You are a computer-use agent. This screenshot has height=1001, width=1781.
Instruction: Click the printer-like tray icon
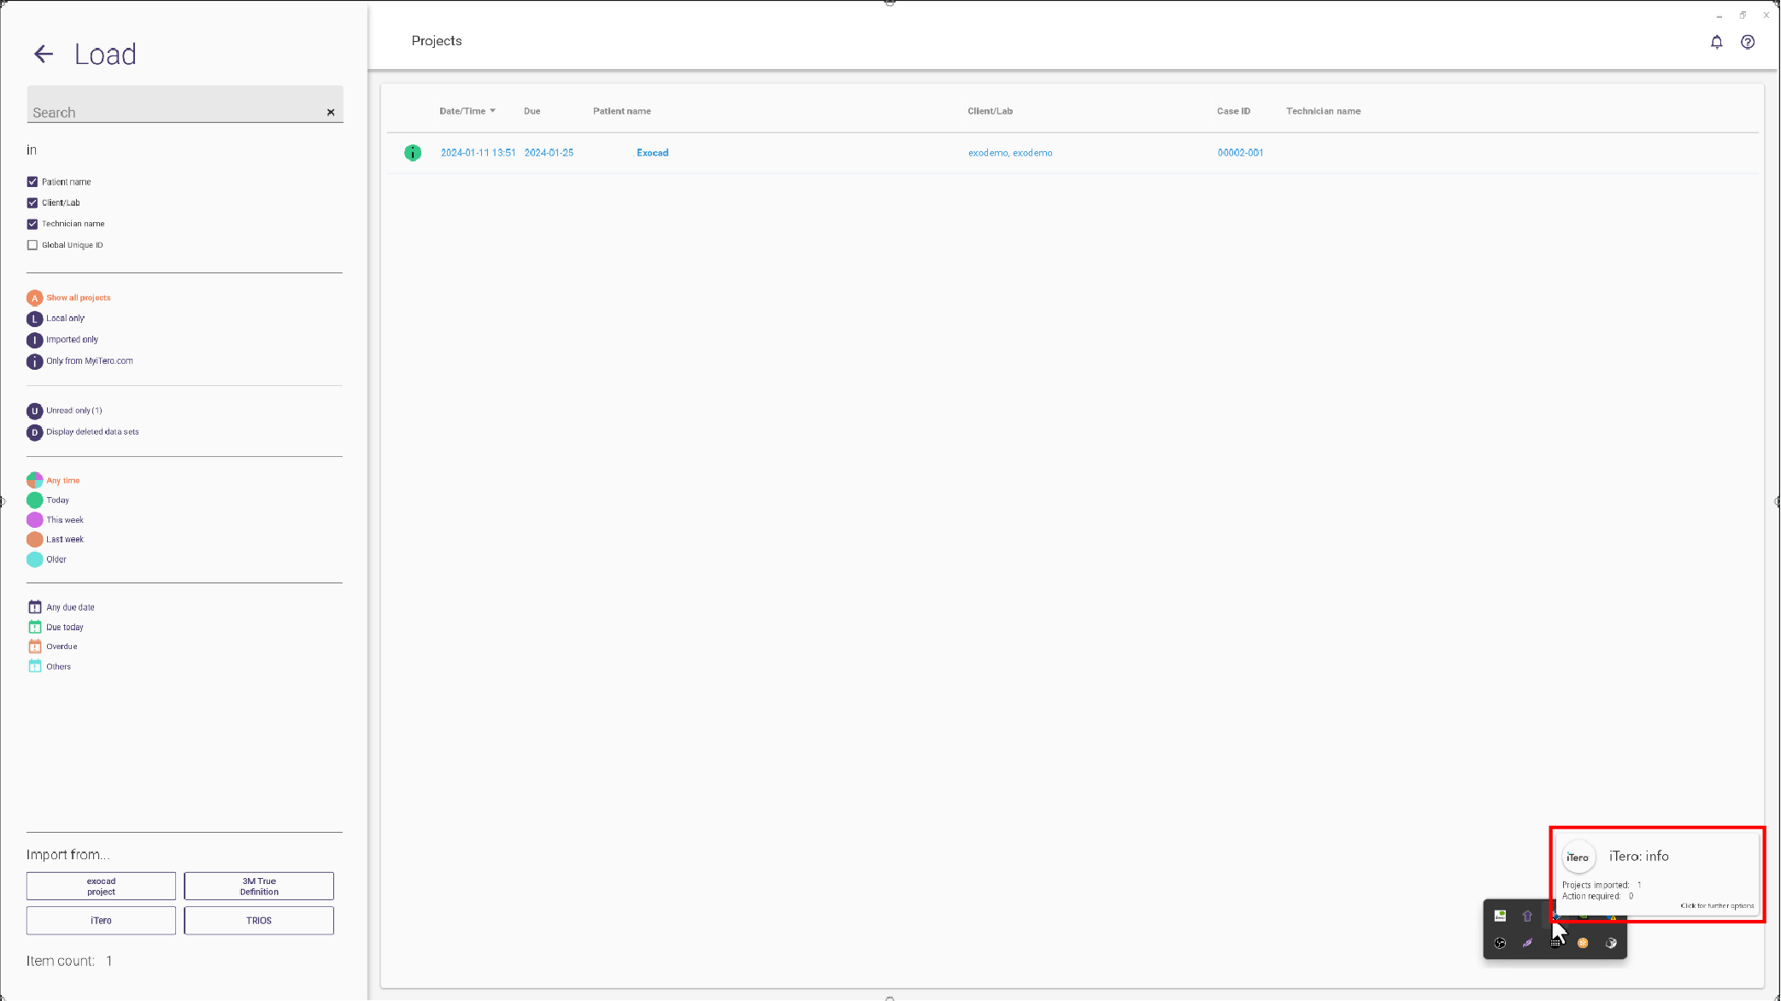(x=1611, y=943)
